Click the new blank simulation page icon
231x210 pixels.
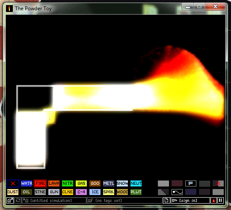coord(166,201)
